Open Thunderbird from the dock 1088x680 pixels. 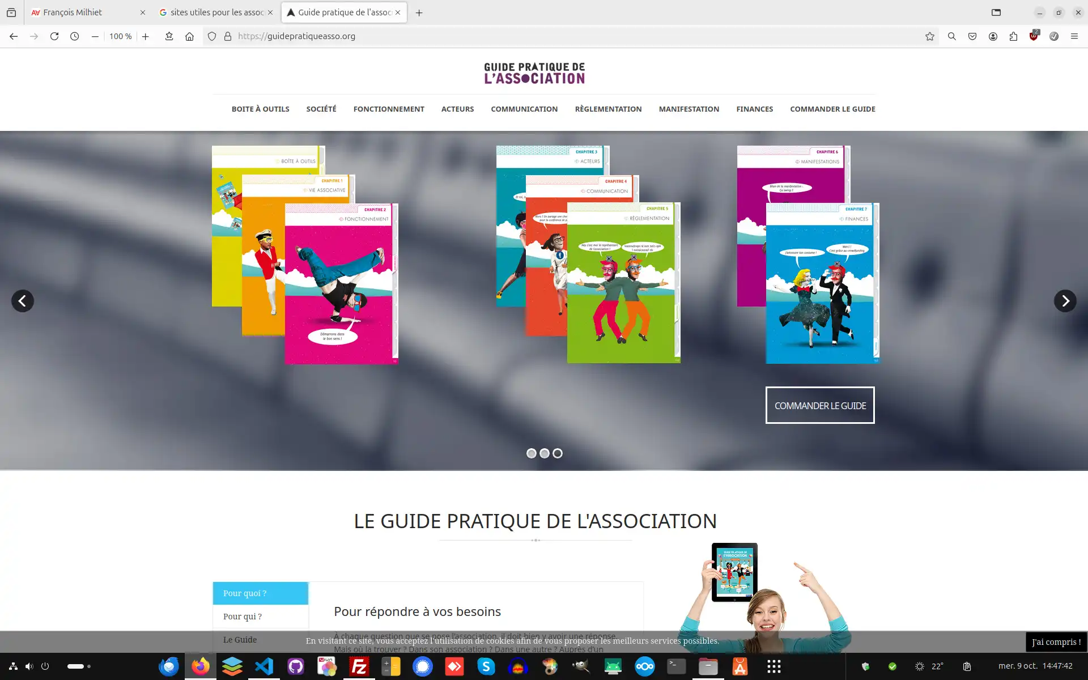tap(168, 666)
